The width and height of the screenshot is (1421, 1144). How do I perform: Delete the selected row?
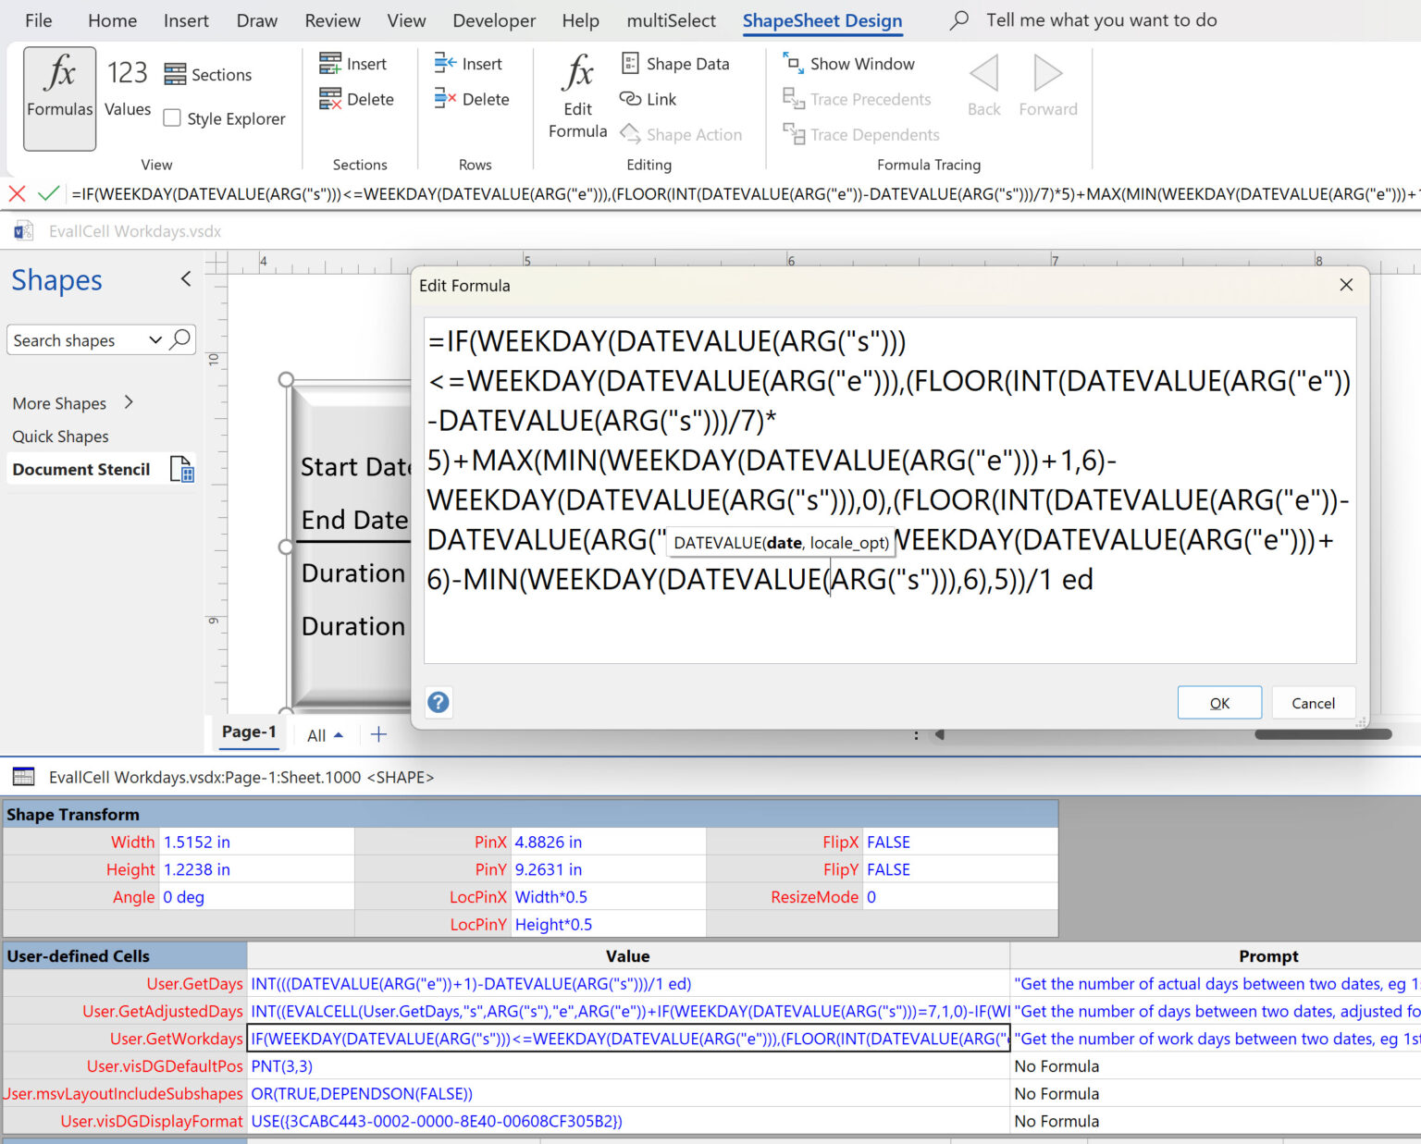pos(473,99)
